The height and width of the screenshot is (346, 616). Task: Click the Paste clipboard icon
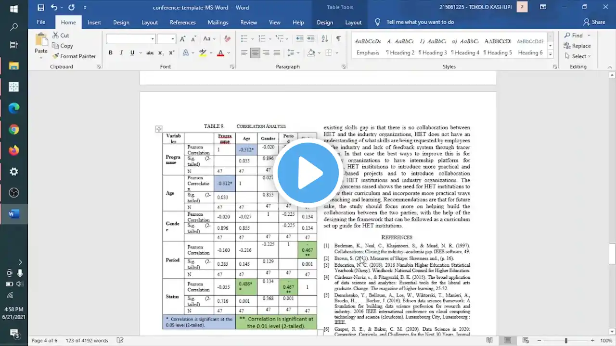pos(41,39)
